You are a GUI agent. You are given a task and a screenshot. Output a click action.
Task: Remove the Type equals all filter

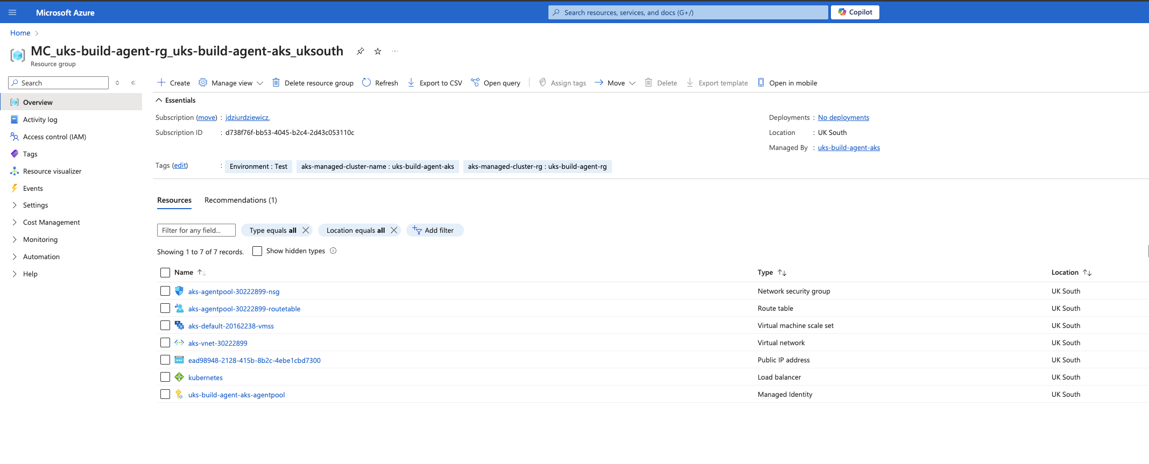pyautogui.click(x=306, y=230)
